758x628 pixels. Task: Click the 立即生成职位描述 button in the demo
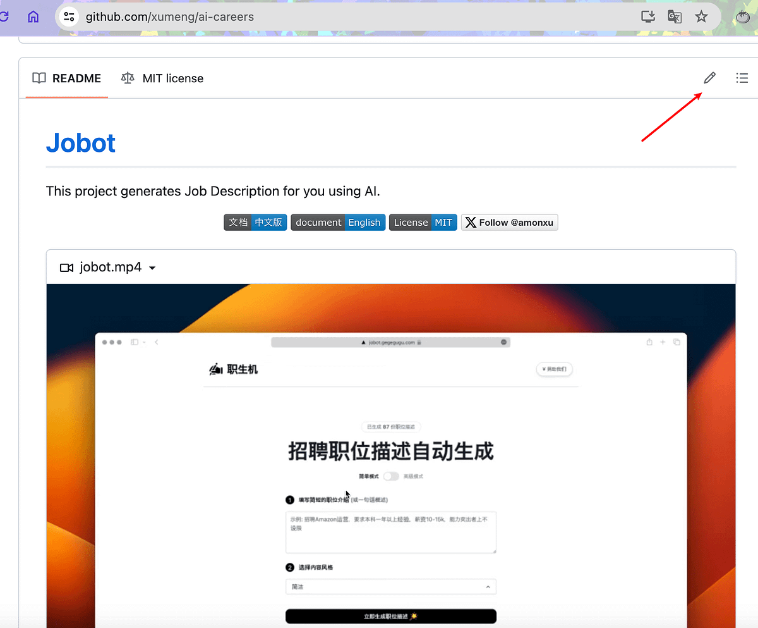pyautogui.click(x=390, y=615)
